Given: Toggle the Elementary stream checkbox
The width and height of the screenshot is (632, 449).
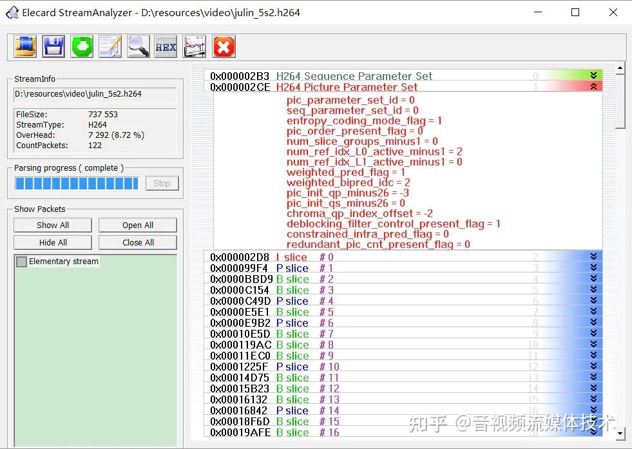Looking at the screenshot, I should [x=22, y=262].
